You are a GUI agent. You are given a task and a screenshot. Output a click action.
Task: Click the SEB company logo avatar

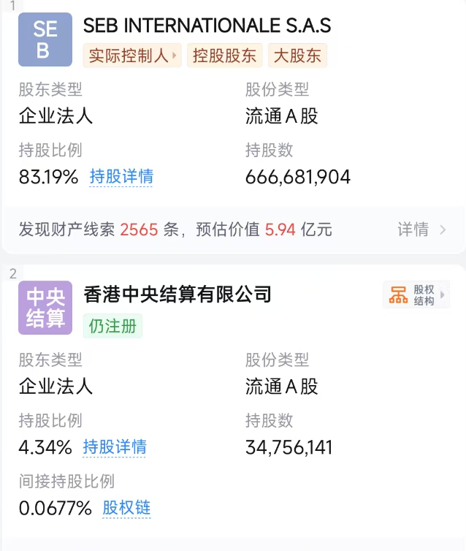[x=45, y=39]
